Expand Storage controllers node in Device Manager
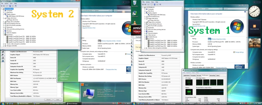262x105 pixels. tap(3, 46)
